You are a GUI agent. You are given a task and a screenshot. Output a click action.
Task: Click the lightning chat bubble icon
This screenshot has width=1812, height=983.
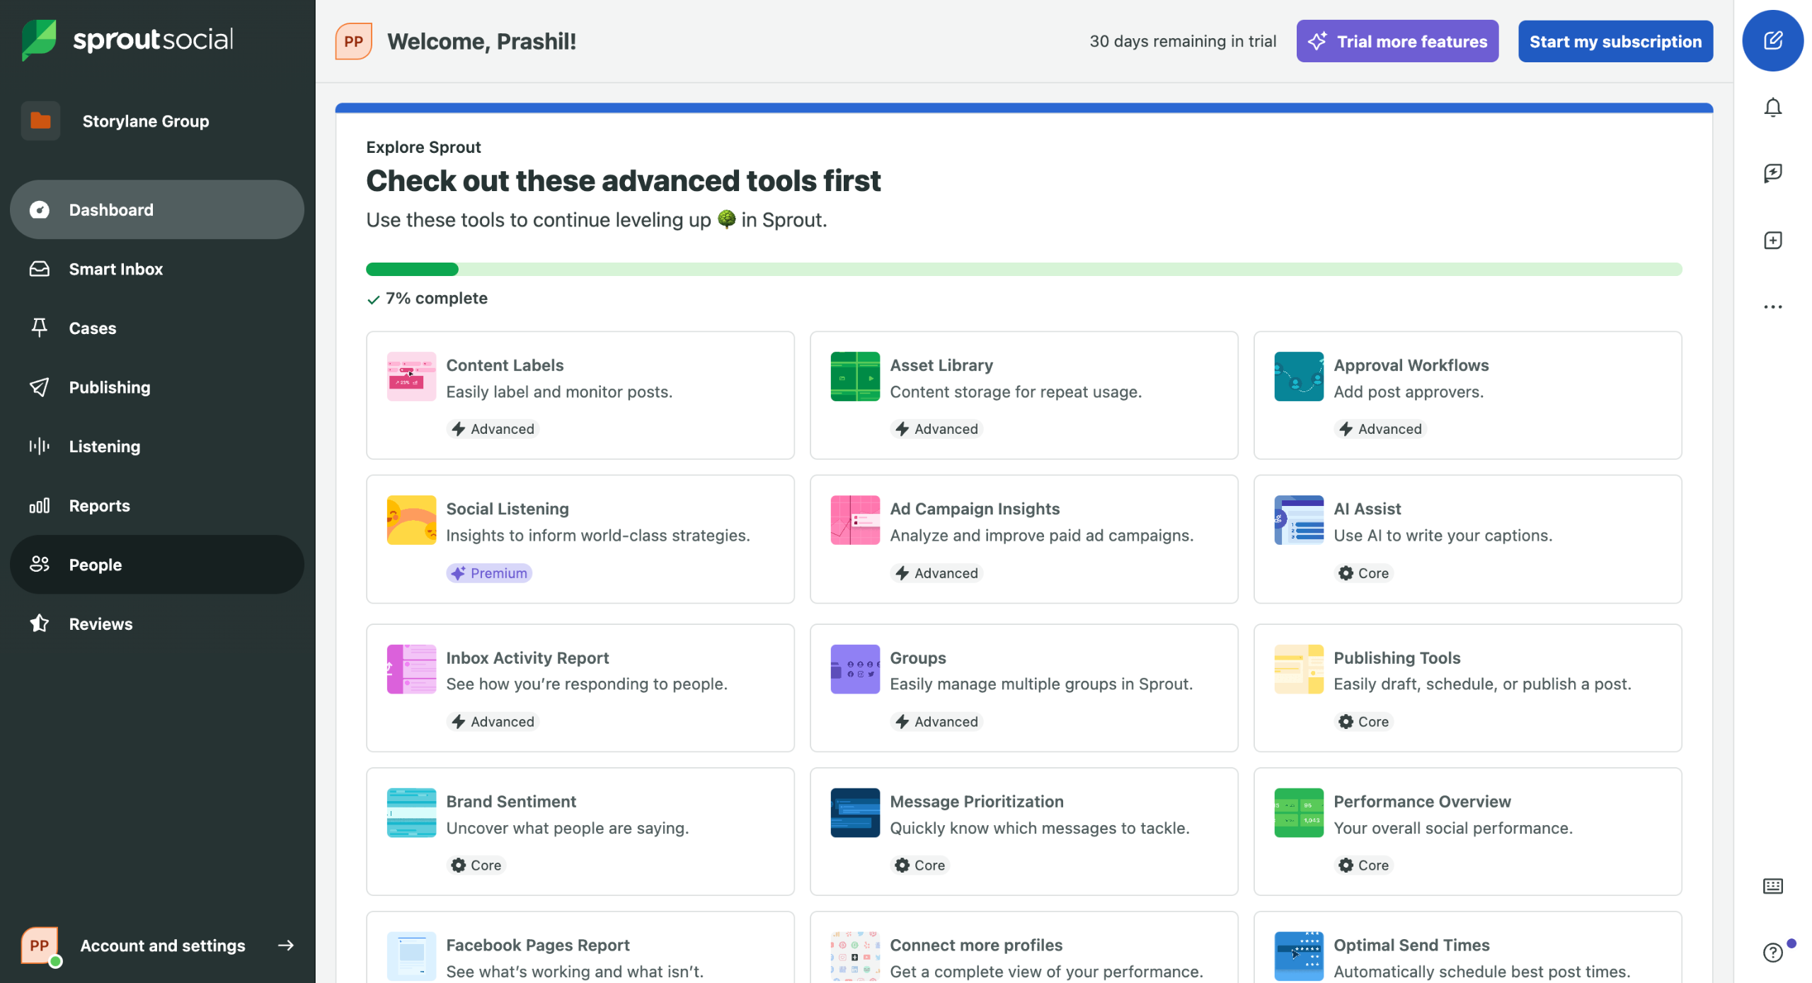coord(1772,173)
